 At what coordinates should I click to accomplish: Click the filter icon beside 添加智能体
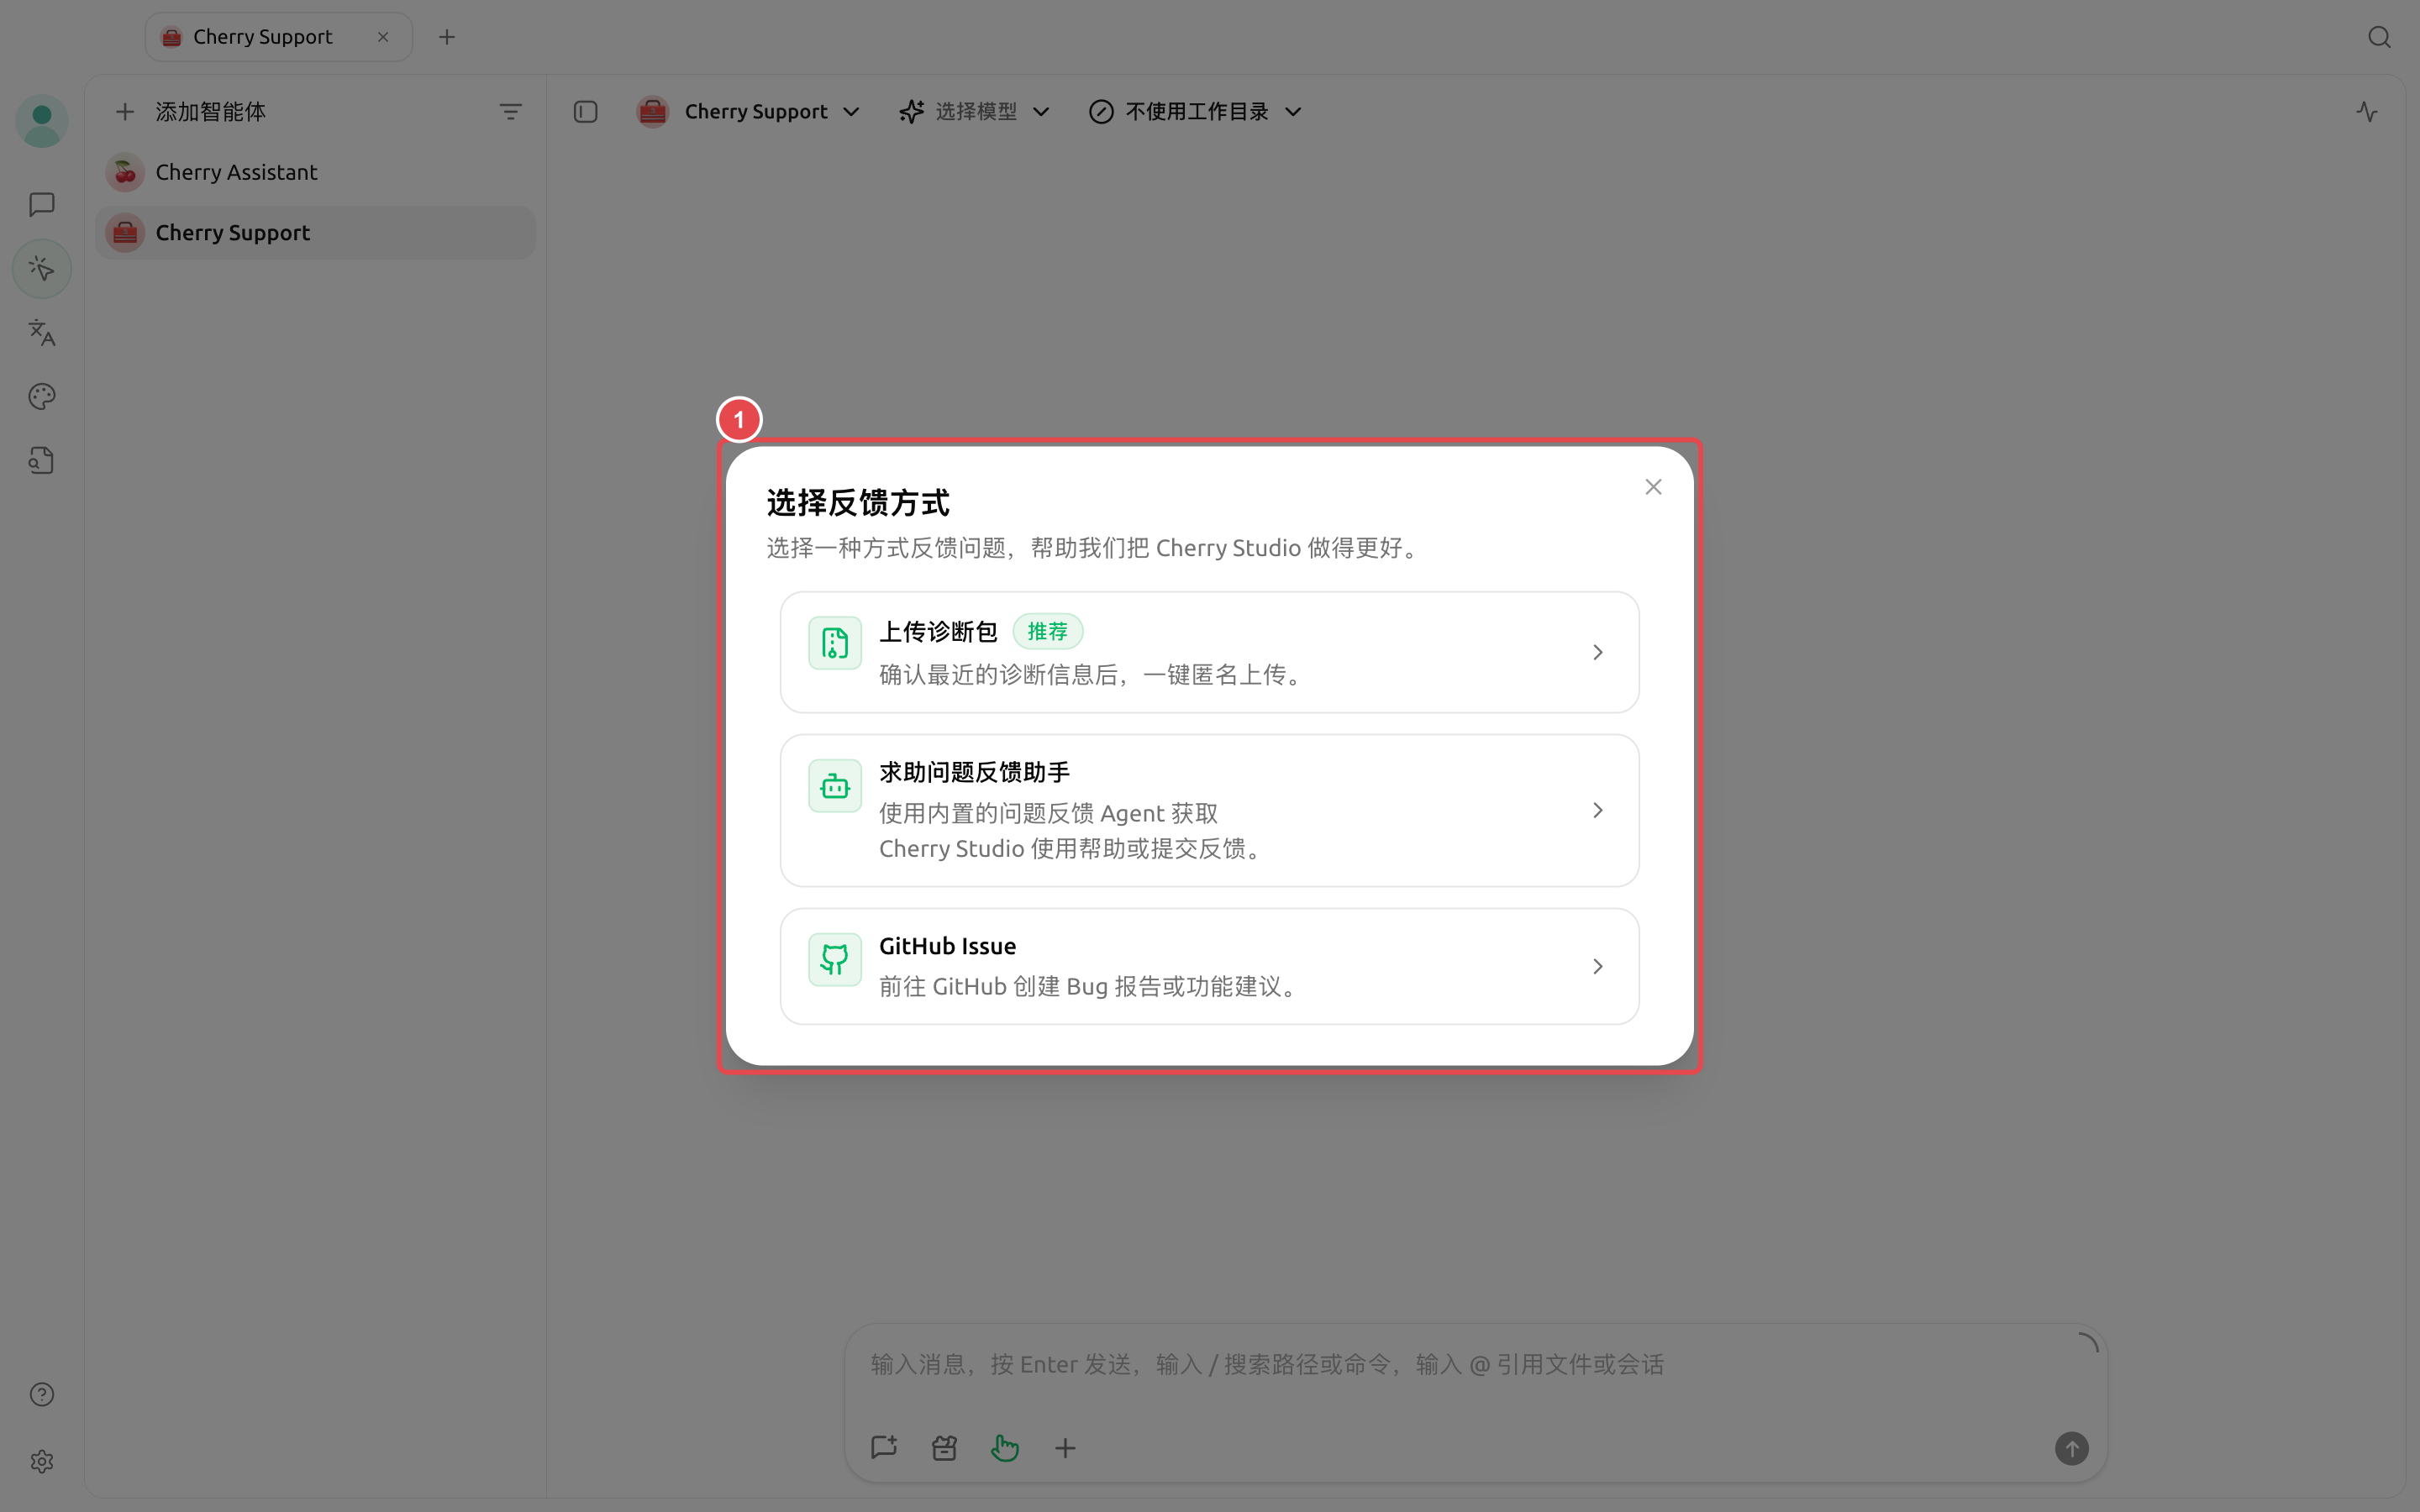(510, 111)
